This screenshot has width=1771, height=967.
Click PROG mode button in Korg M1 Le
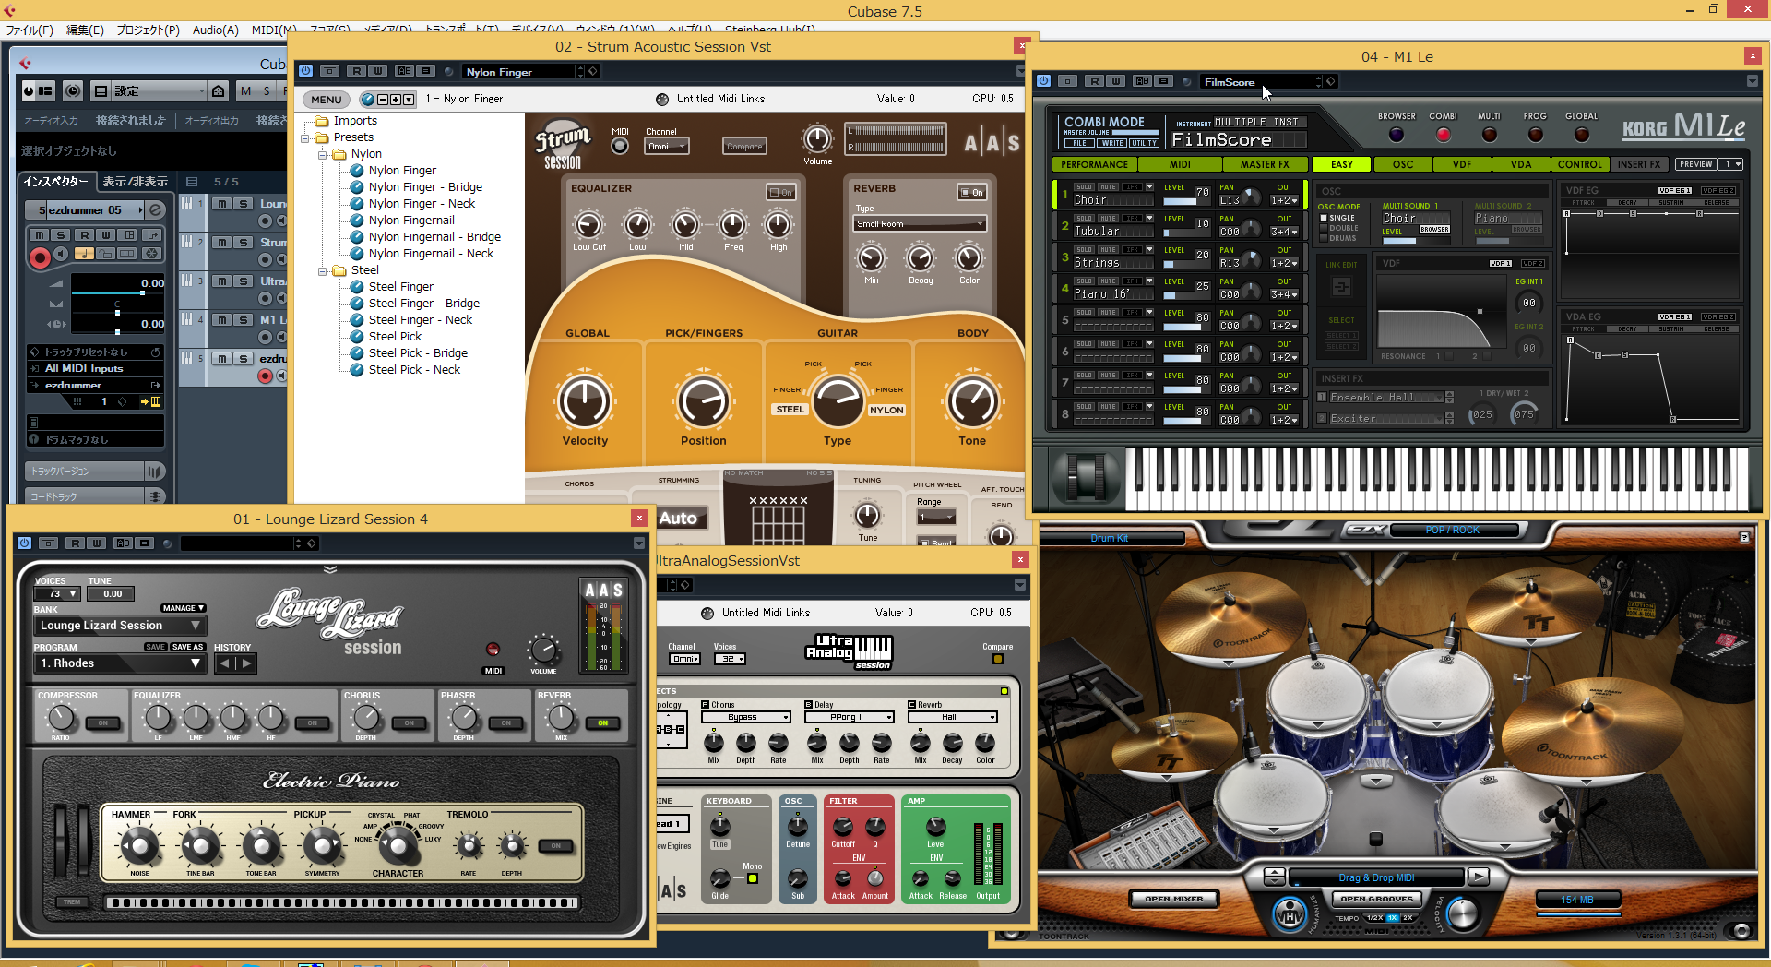[x=1535, y=135]
